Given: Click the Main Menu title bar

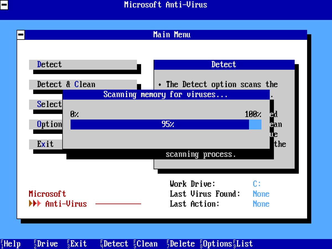Looking at the screenshot, I should click(166, 35).
